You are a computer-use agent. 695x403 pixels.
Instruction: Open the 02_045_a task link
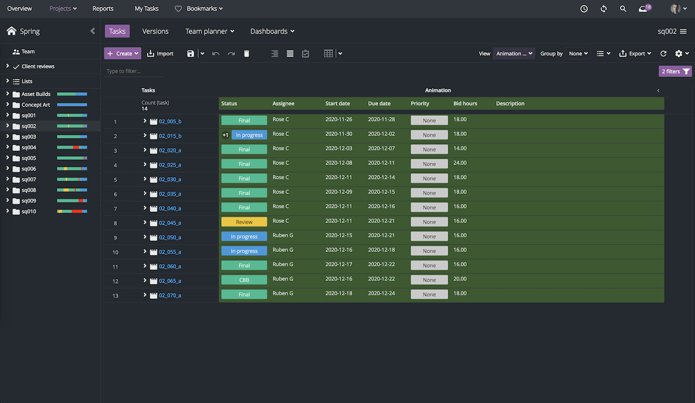pyautogui.click(x=170, y=223)
